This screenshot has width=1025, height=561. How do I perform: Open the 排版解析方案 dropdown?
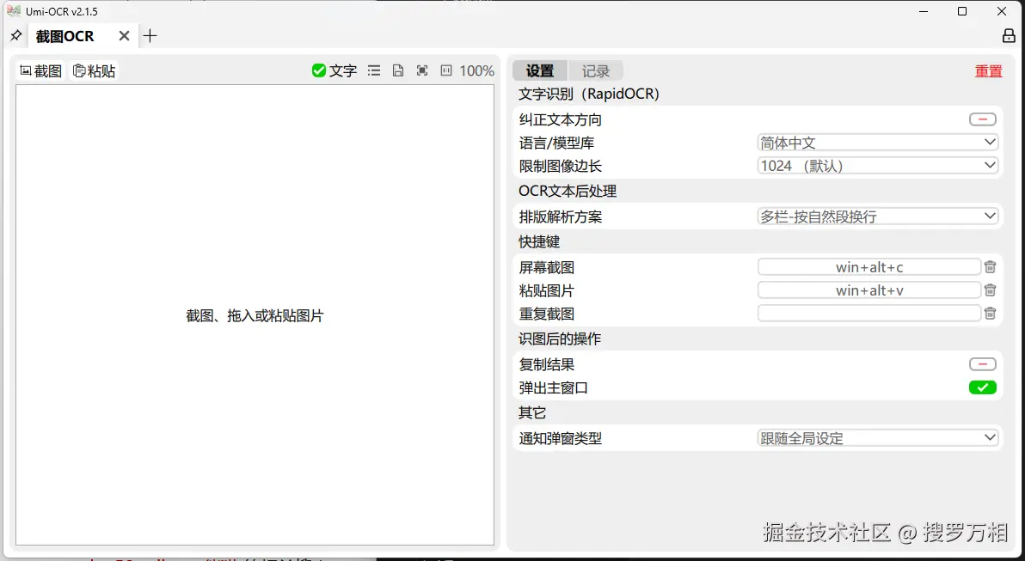pos(878,216)
